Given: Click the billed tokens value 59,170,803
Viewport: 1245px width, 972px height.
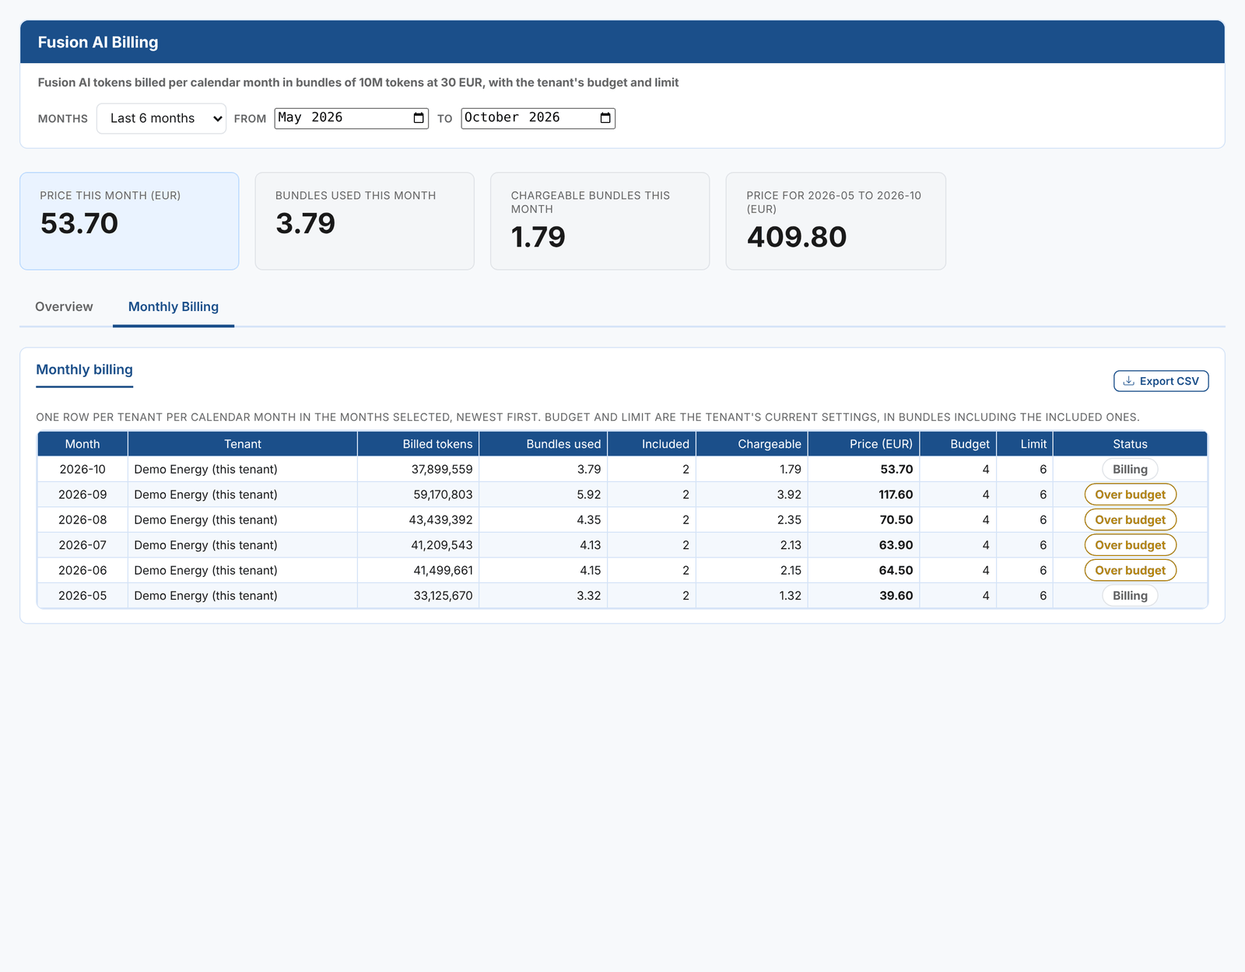Looking at the screenshot, I should pos(443,495).
